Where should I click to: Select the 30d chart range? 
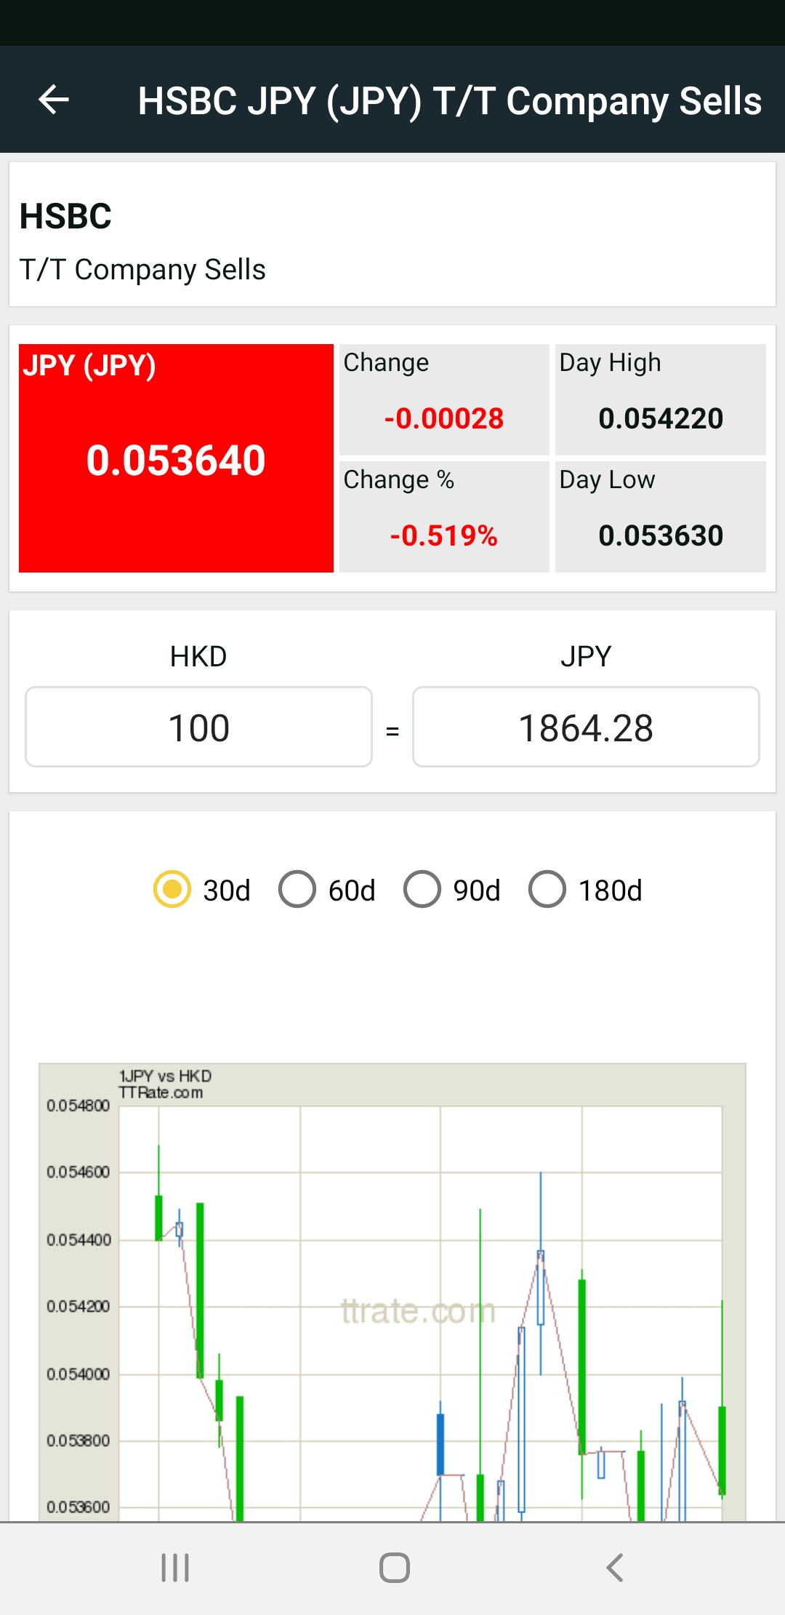pyautogui.click(x=202, y=890)
